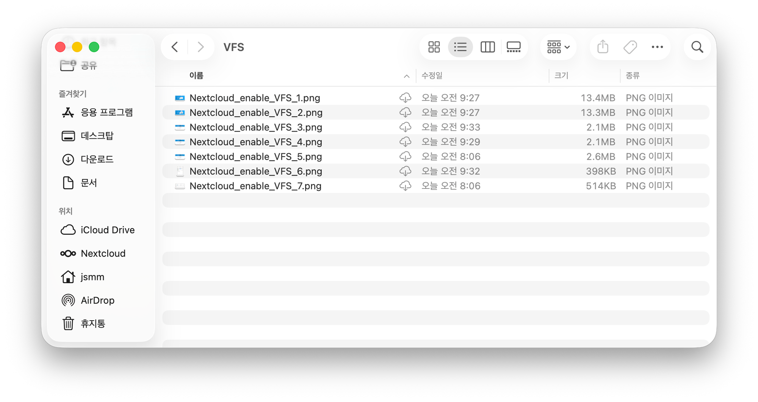
Task: Open AirDrop from sidebar
Action: 97,301
